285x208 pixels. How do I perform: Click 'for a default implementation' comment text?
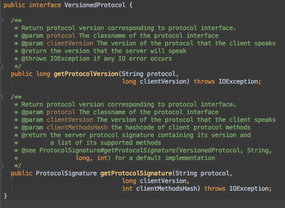165,158
